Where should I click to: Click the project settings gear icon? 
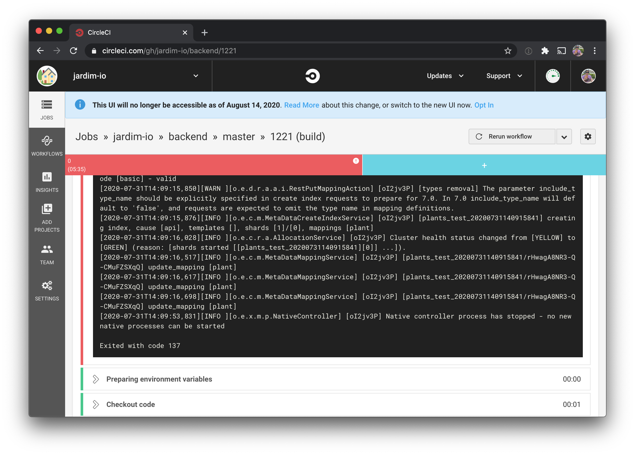coord(588,136)
